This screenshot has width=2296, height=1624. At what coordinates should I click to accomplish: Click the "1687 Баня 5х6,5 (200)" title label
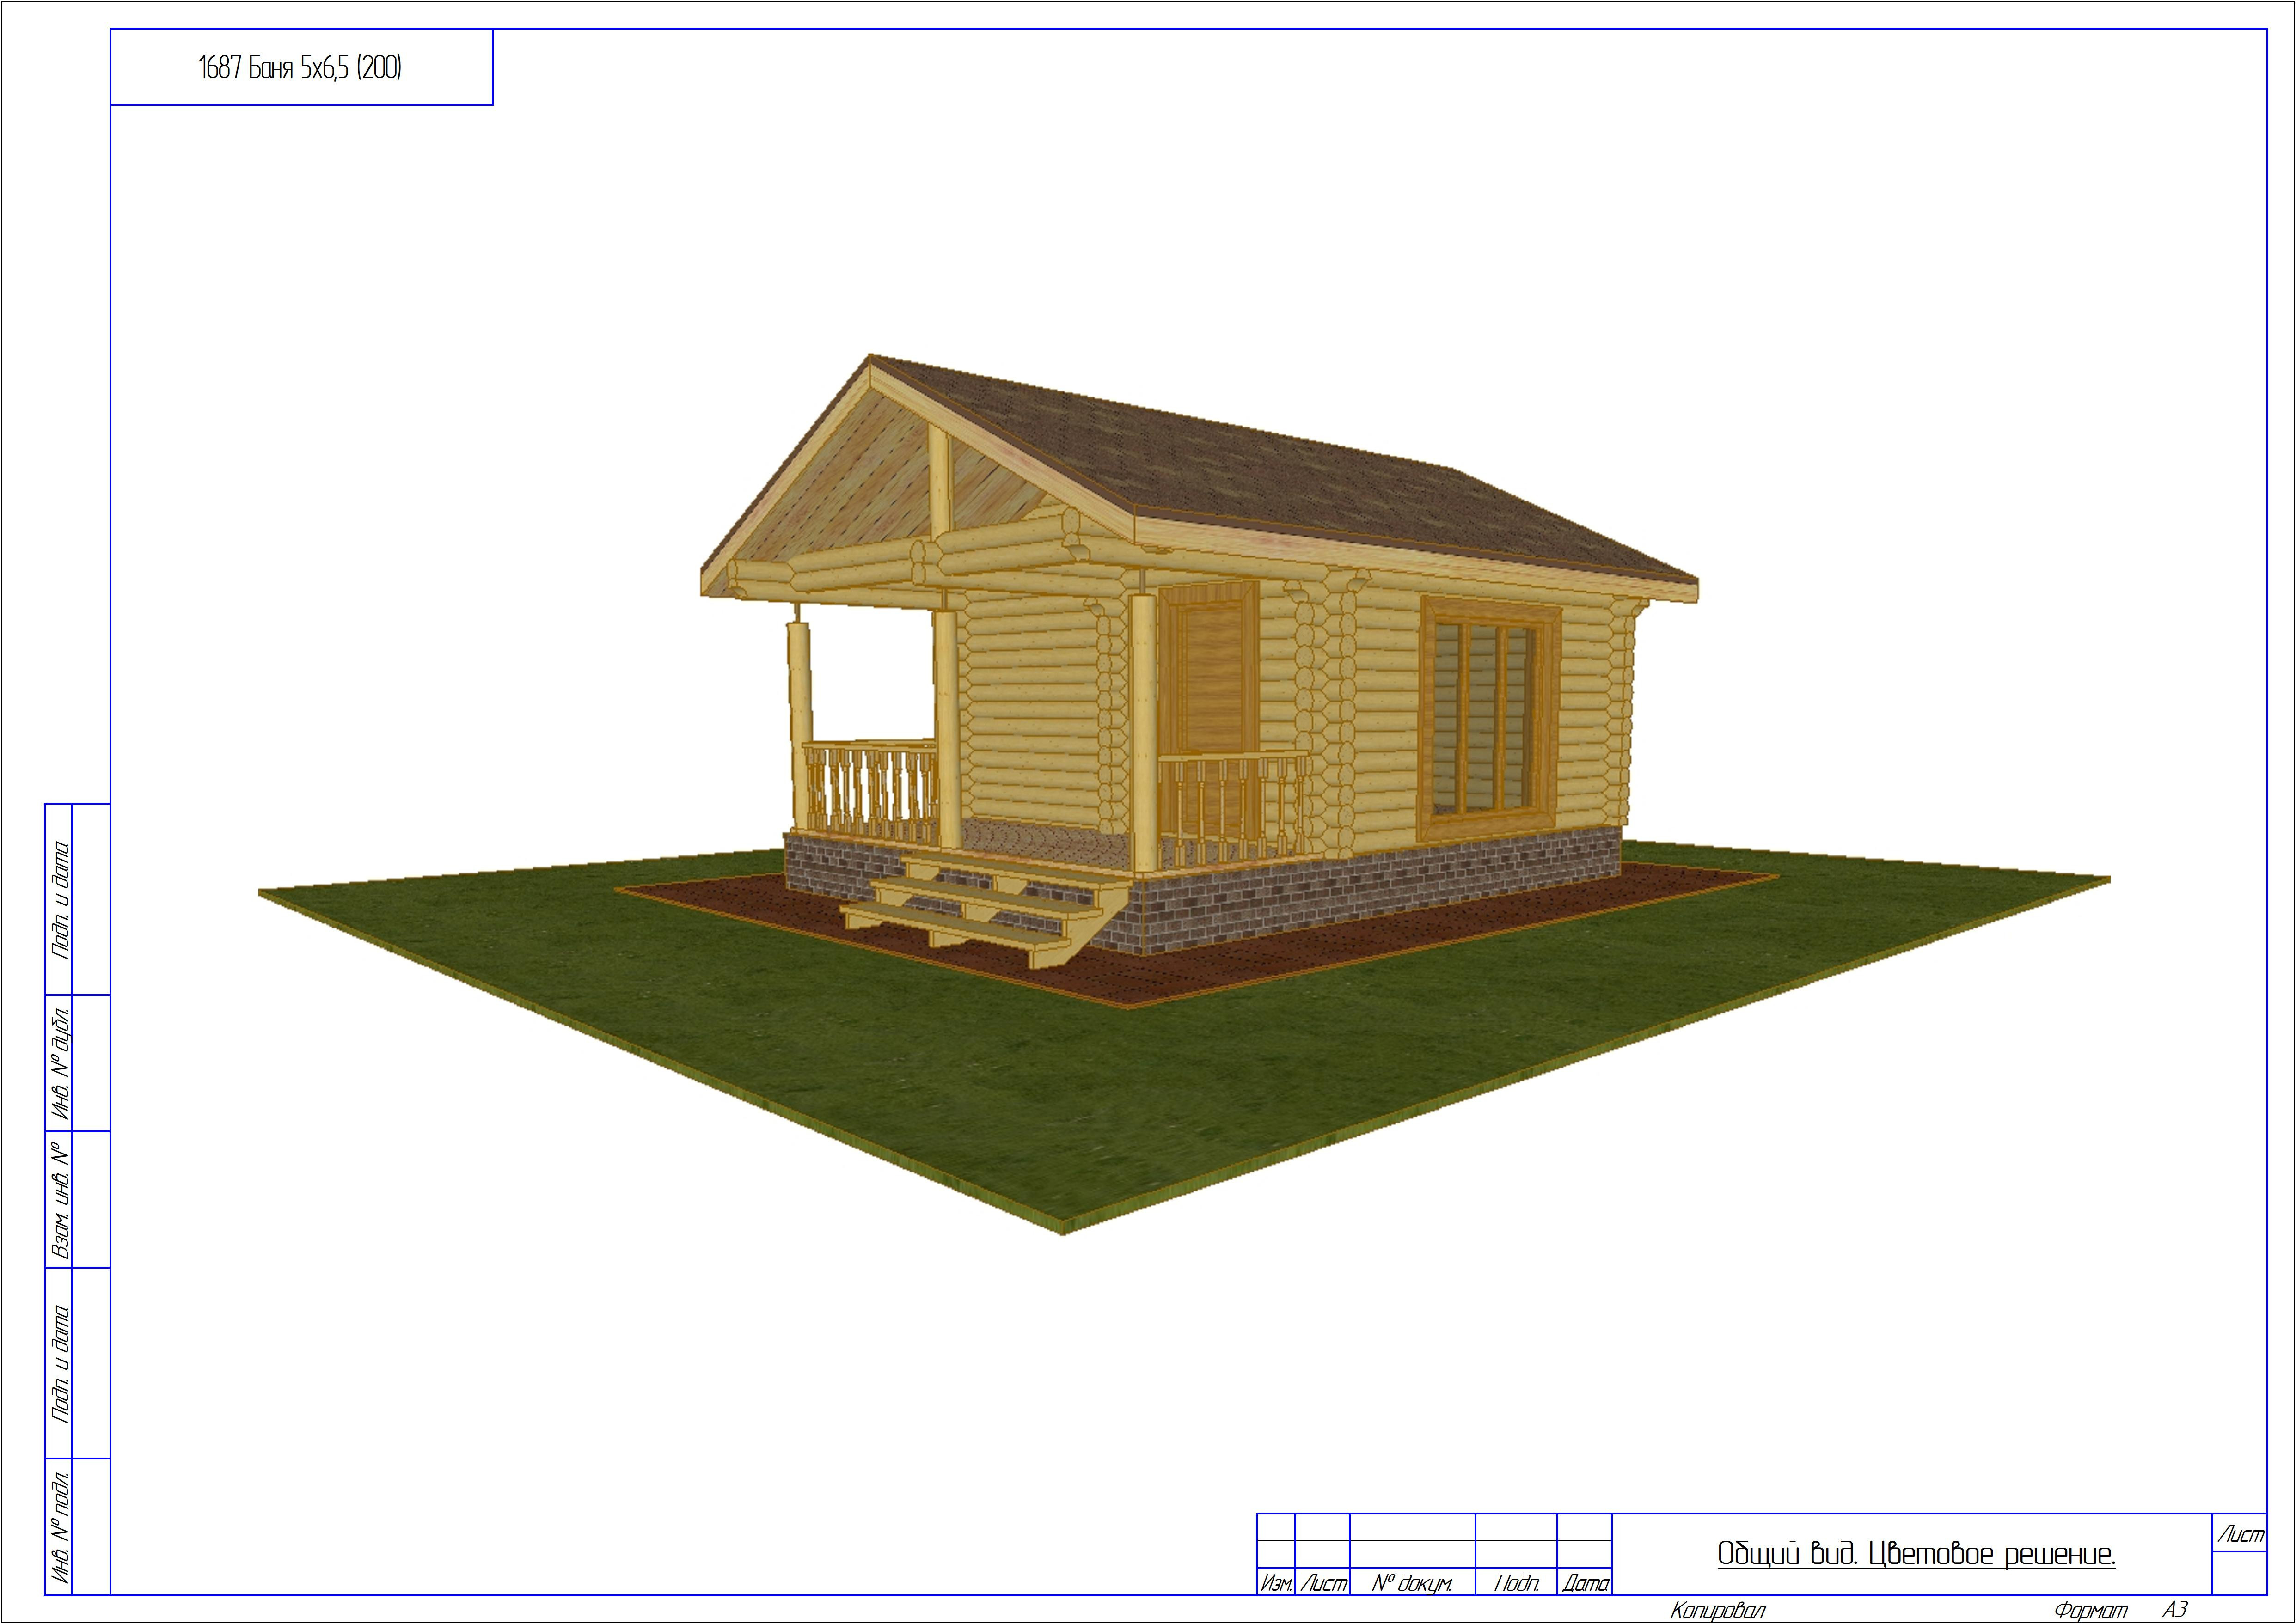pyautogui.click(x=300, y=68)
